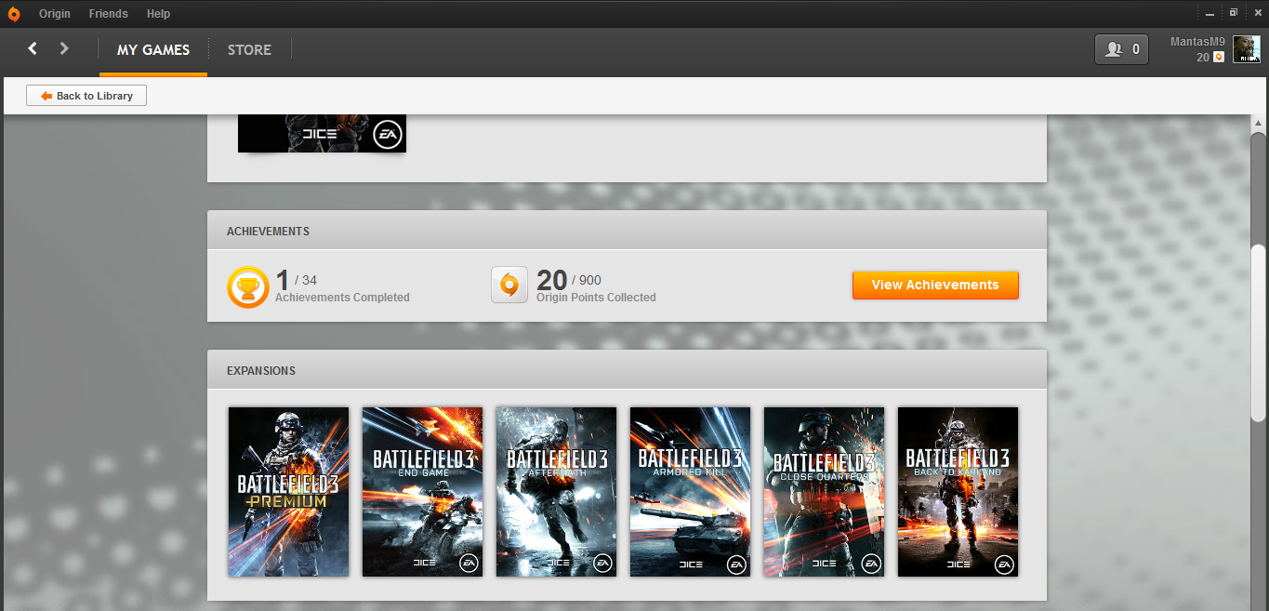
Task: Click the 'Achievements Completed' text
Action: click(x=342, y=298)
